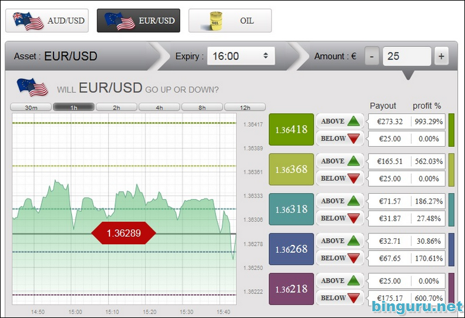Click the green 1.36418 strike swatch
Viewport: 465px width, 318px height.
click(291, 130)
